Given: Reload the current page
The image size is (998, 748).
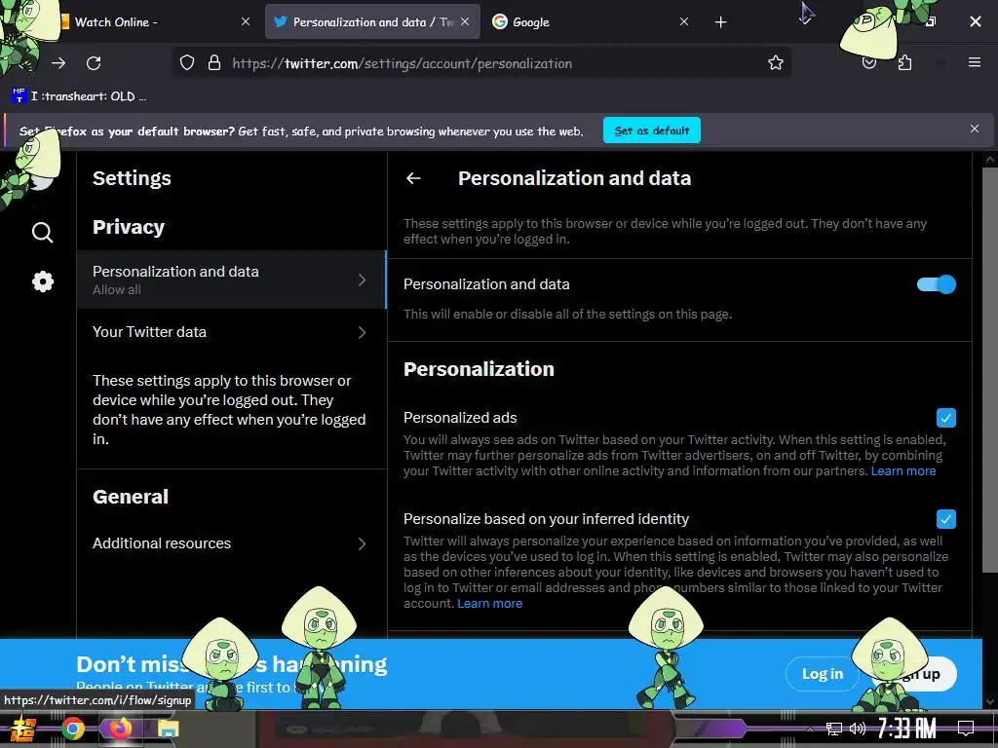Looking at the screenshot, I should click(x=94, y=63).
